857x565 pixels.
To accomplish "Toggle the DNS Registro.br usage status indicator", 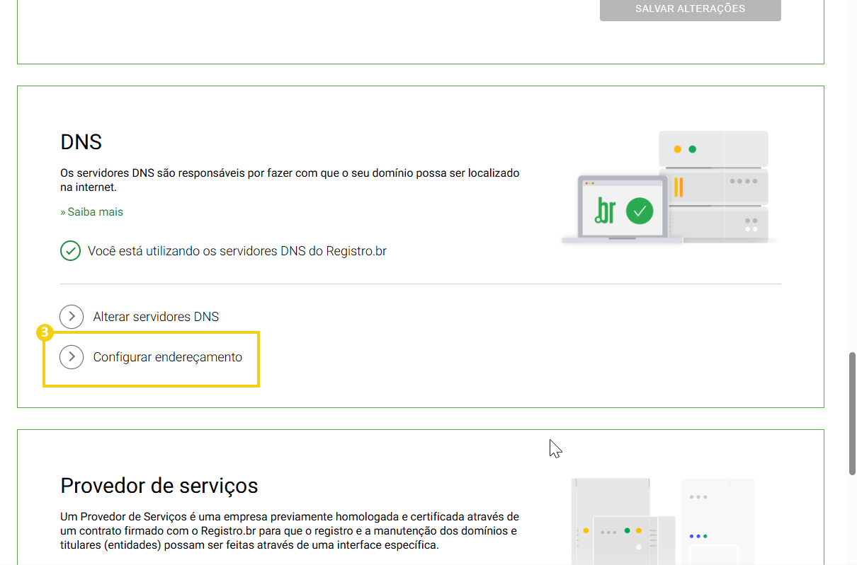I will click(x=70, y=250).
